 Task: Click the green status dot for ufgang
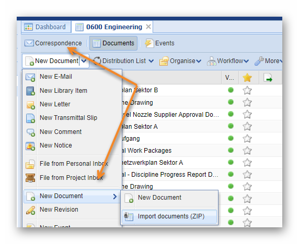[231, 138]
